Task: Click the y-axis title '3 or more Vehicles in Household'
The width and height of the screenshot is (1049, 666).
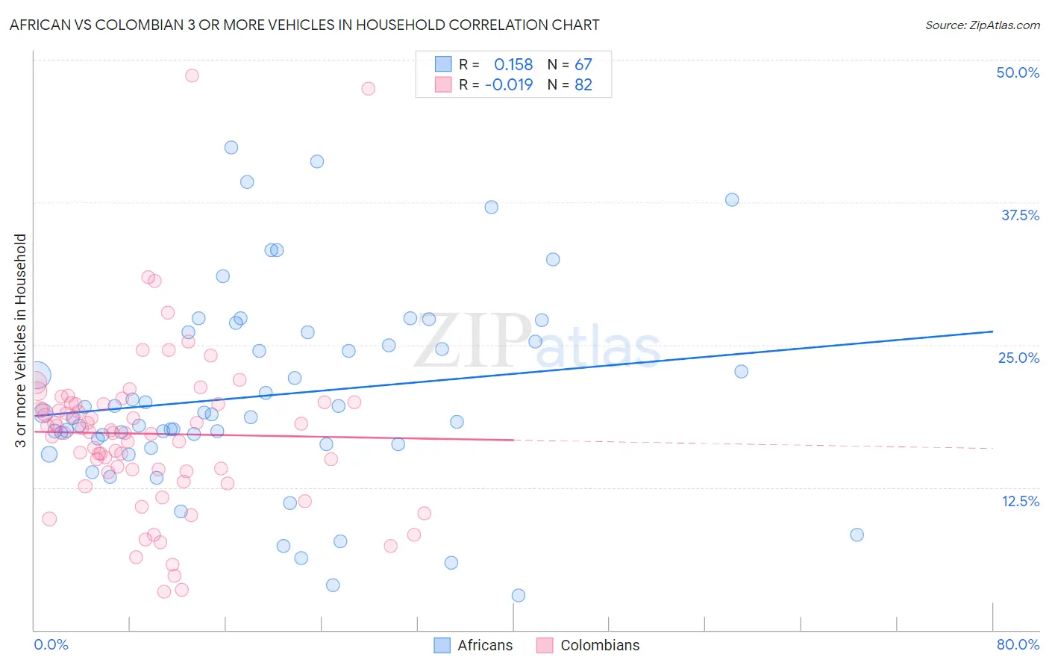Action: coord(20,340)
